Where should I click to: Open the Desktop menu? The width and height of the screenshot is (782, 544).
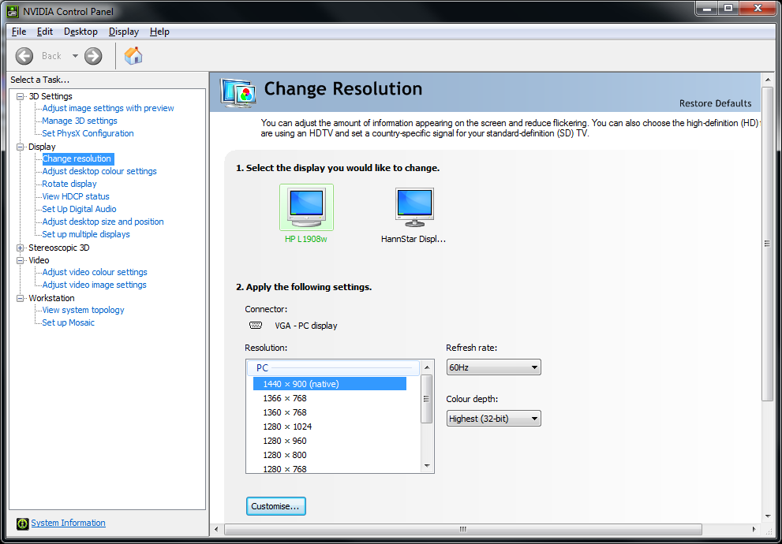[80, 32]
